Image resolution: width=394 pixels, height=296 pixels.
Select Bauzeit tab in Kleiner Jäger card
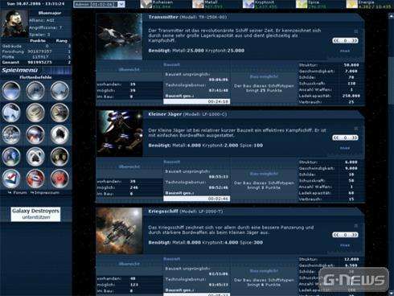pos(171,162)
